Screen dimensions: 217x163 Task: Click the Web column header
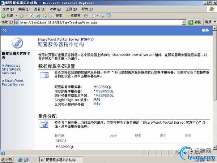tap(114, 136)
